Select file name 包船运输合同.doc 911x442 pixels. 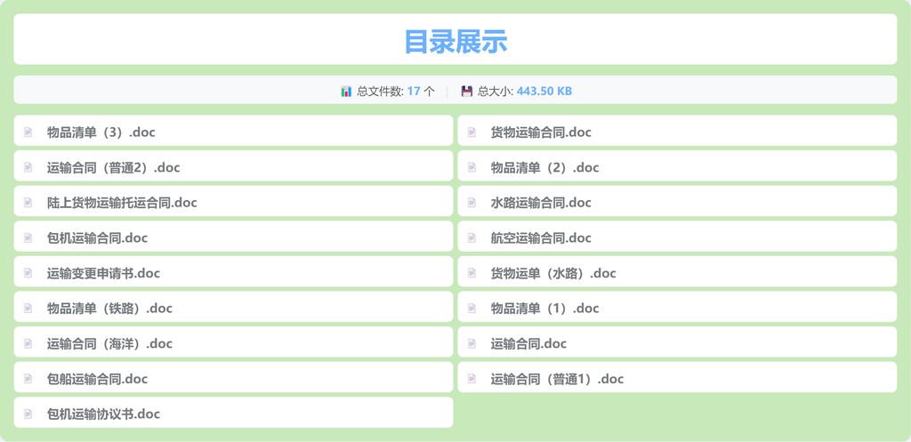[98, 379]
